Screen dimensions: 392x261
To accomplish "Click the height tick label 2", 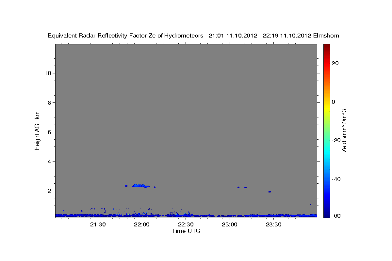I will (x=49, y=191).
